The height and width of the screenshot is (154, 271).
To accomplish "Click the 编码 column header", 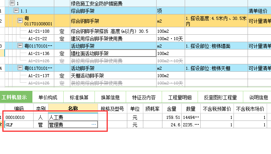I will click(x=19, y=108).
